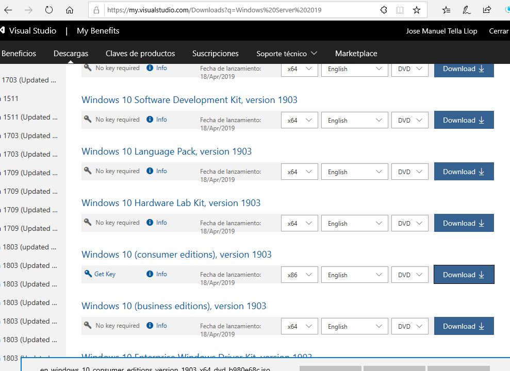Click the Visual Studio logo icon

[x=3, y=30]
